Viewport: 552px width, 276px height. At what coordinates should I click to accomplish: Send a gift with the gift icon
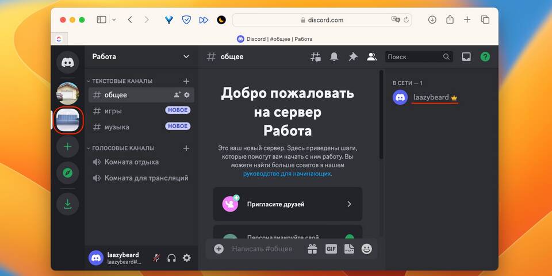pyautogui.click(x=312, y=249)
